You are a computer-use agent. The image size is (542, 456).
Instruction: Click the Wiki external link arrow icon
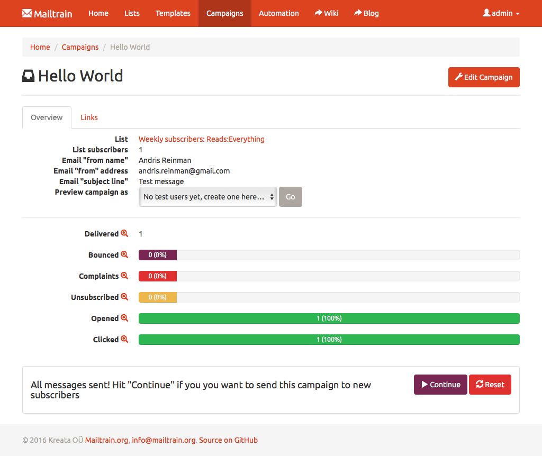click(318, 13)
